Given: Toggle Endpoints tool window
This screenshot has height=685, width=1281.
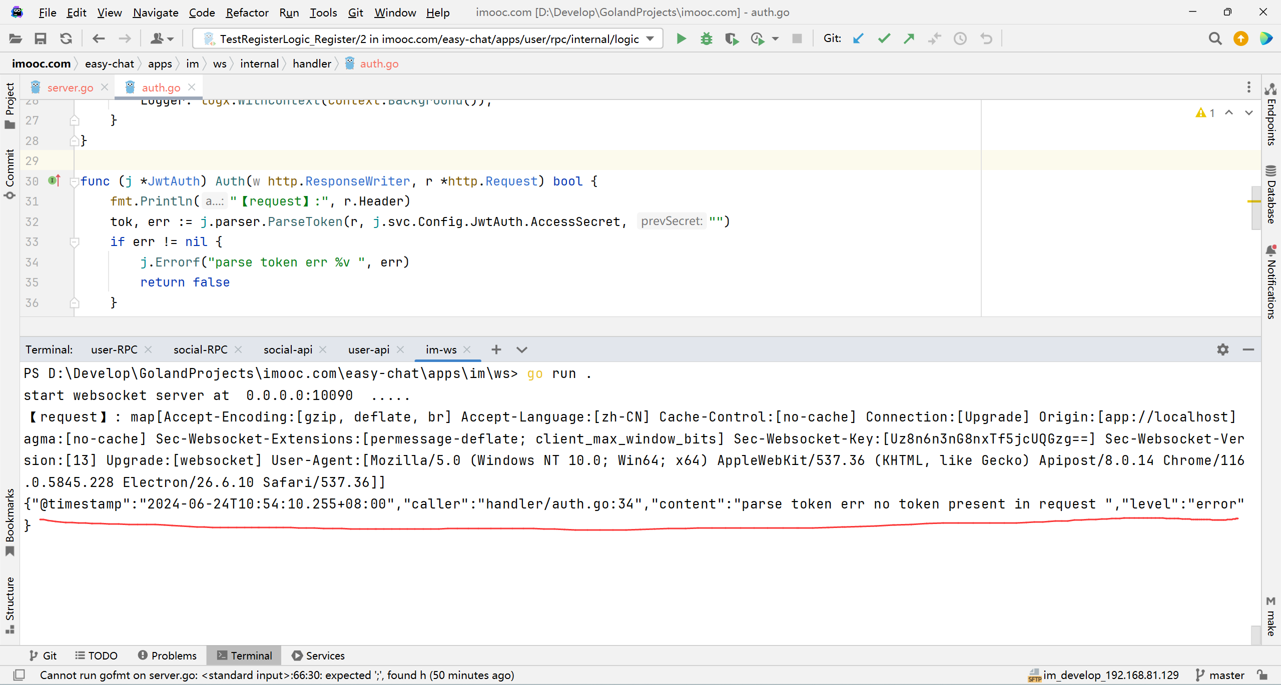Looking at the screenshot, I should [x=1271, y=114].
